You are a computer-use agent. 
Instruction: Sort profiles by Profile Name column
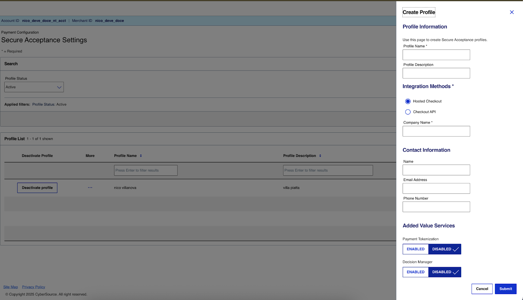point(141,156)
